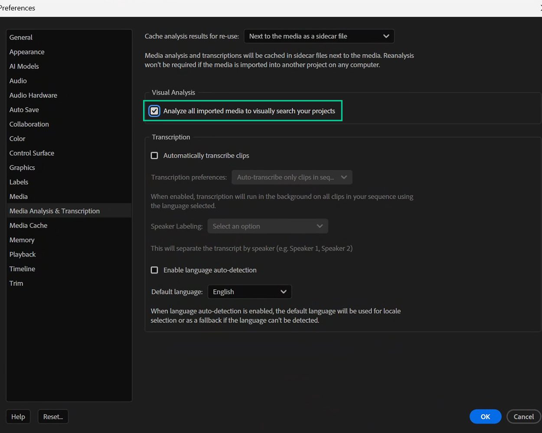Click the Help button
Viewport: 542px width, 433px height.
(18, 416)
